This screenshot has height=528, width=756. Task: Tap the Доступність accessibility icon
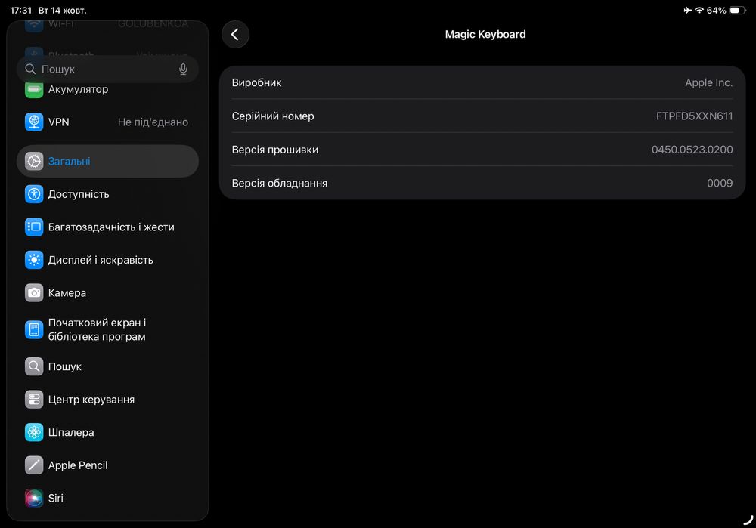click(34, 194)
